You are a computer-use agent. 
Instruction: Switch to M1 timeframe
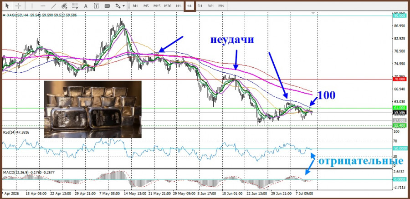[x=135, y=6]
